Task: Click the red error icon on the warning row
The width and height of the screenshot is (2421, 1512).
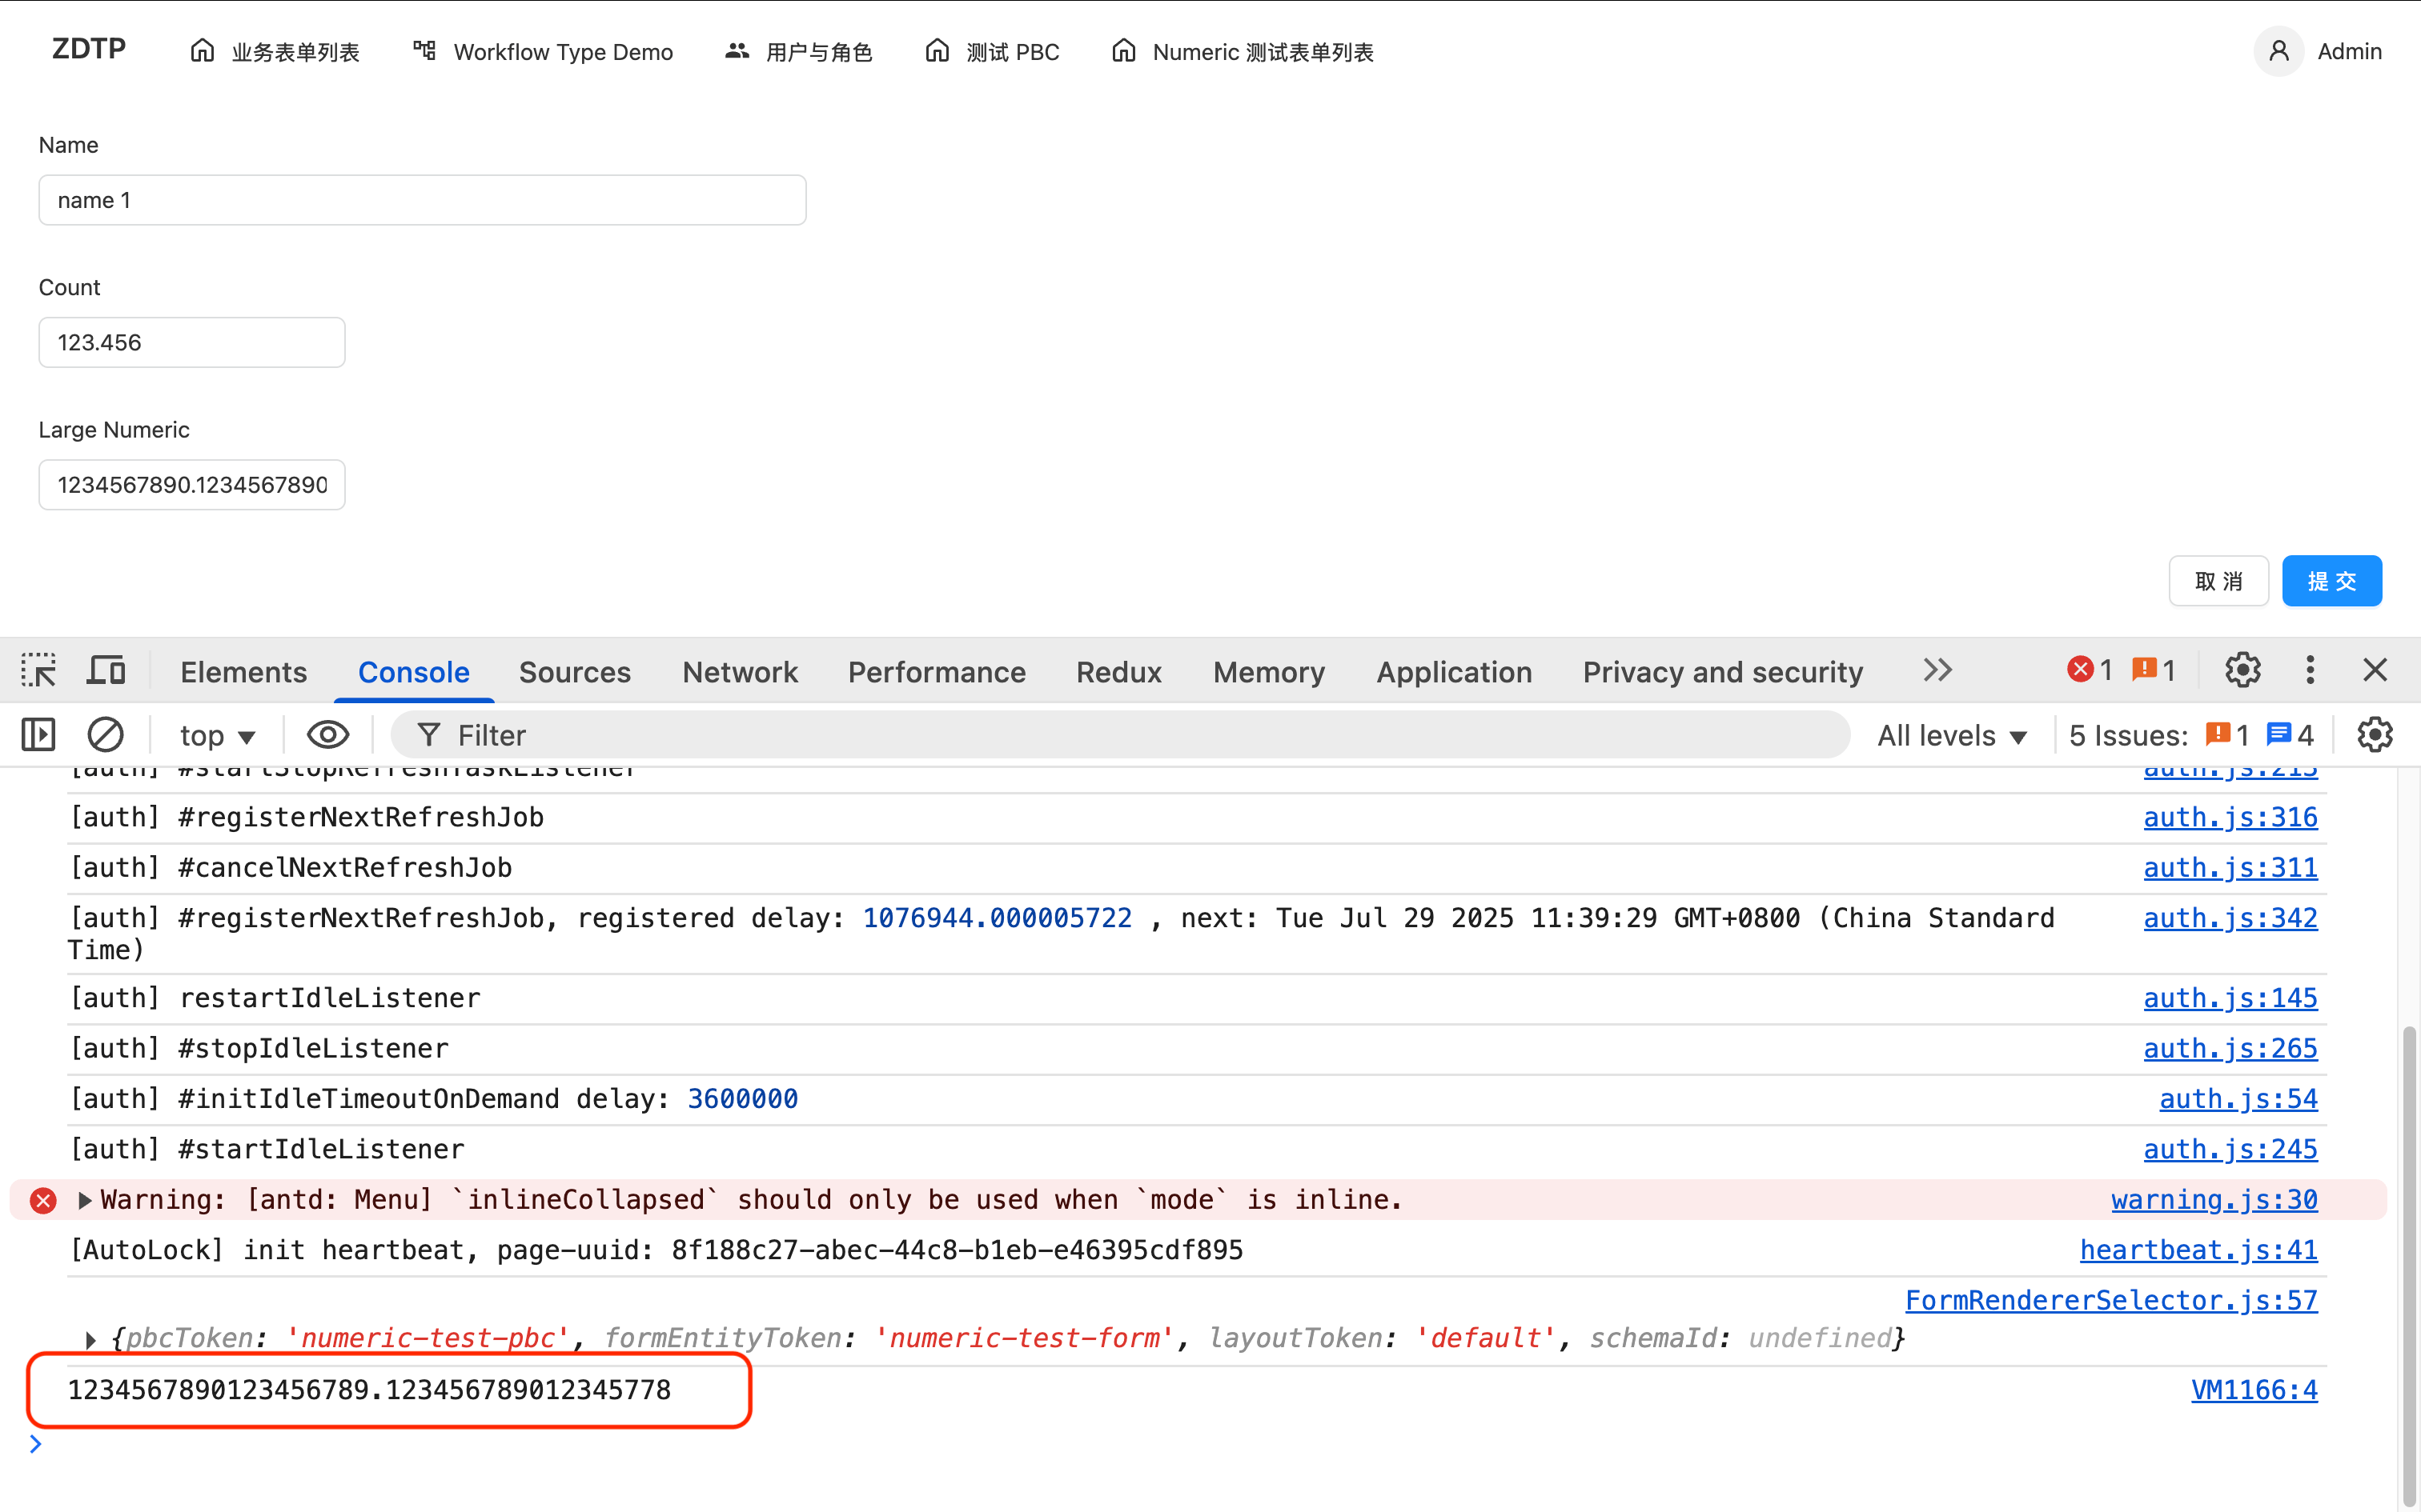Action: click(x=43, y=1200)
